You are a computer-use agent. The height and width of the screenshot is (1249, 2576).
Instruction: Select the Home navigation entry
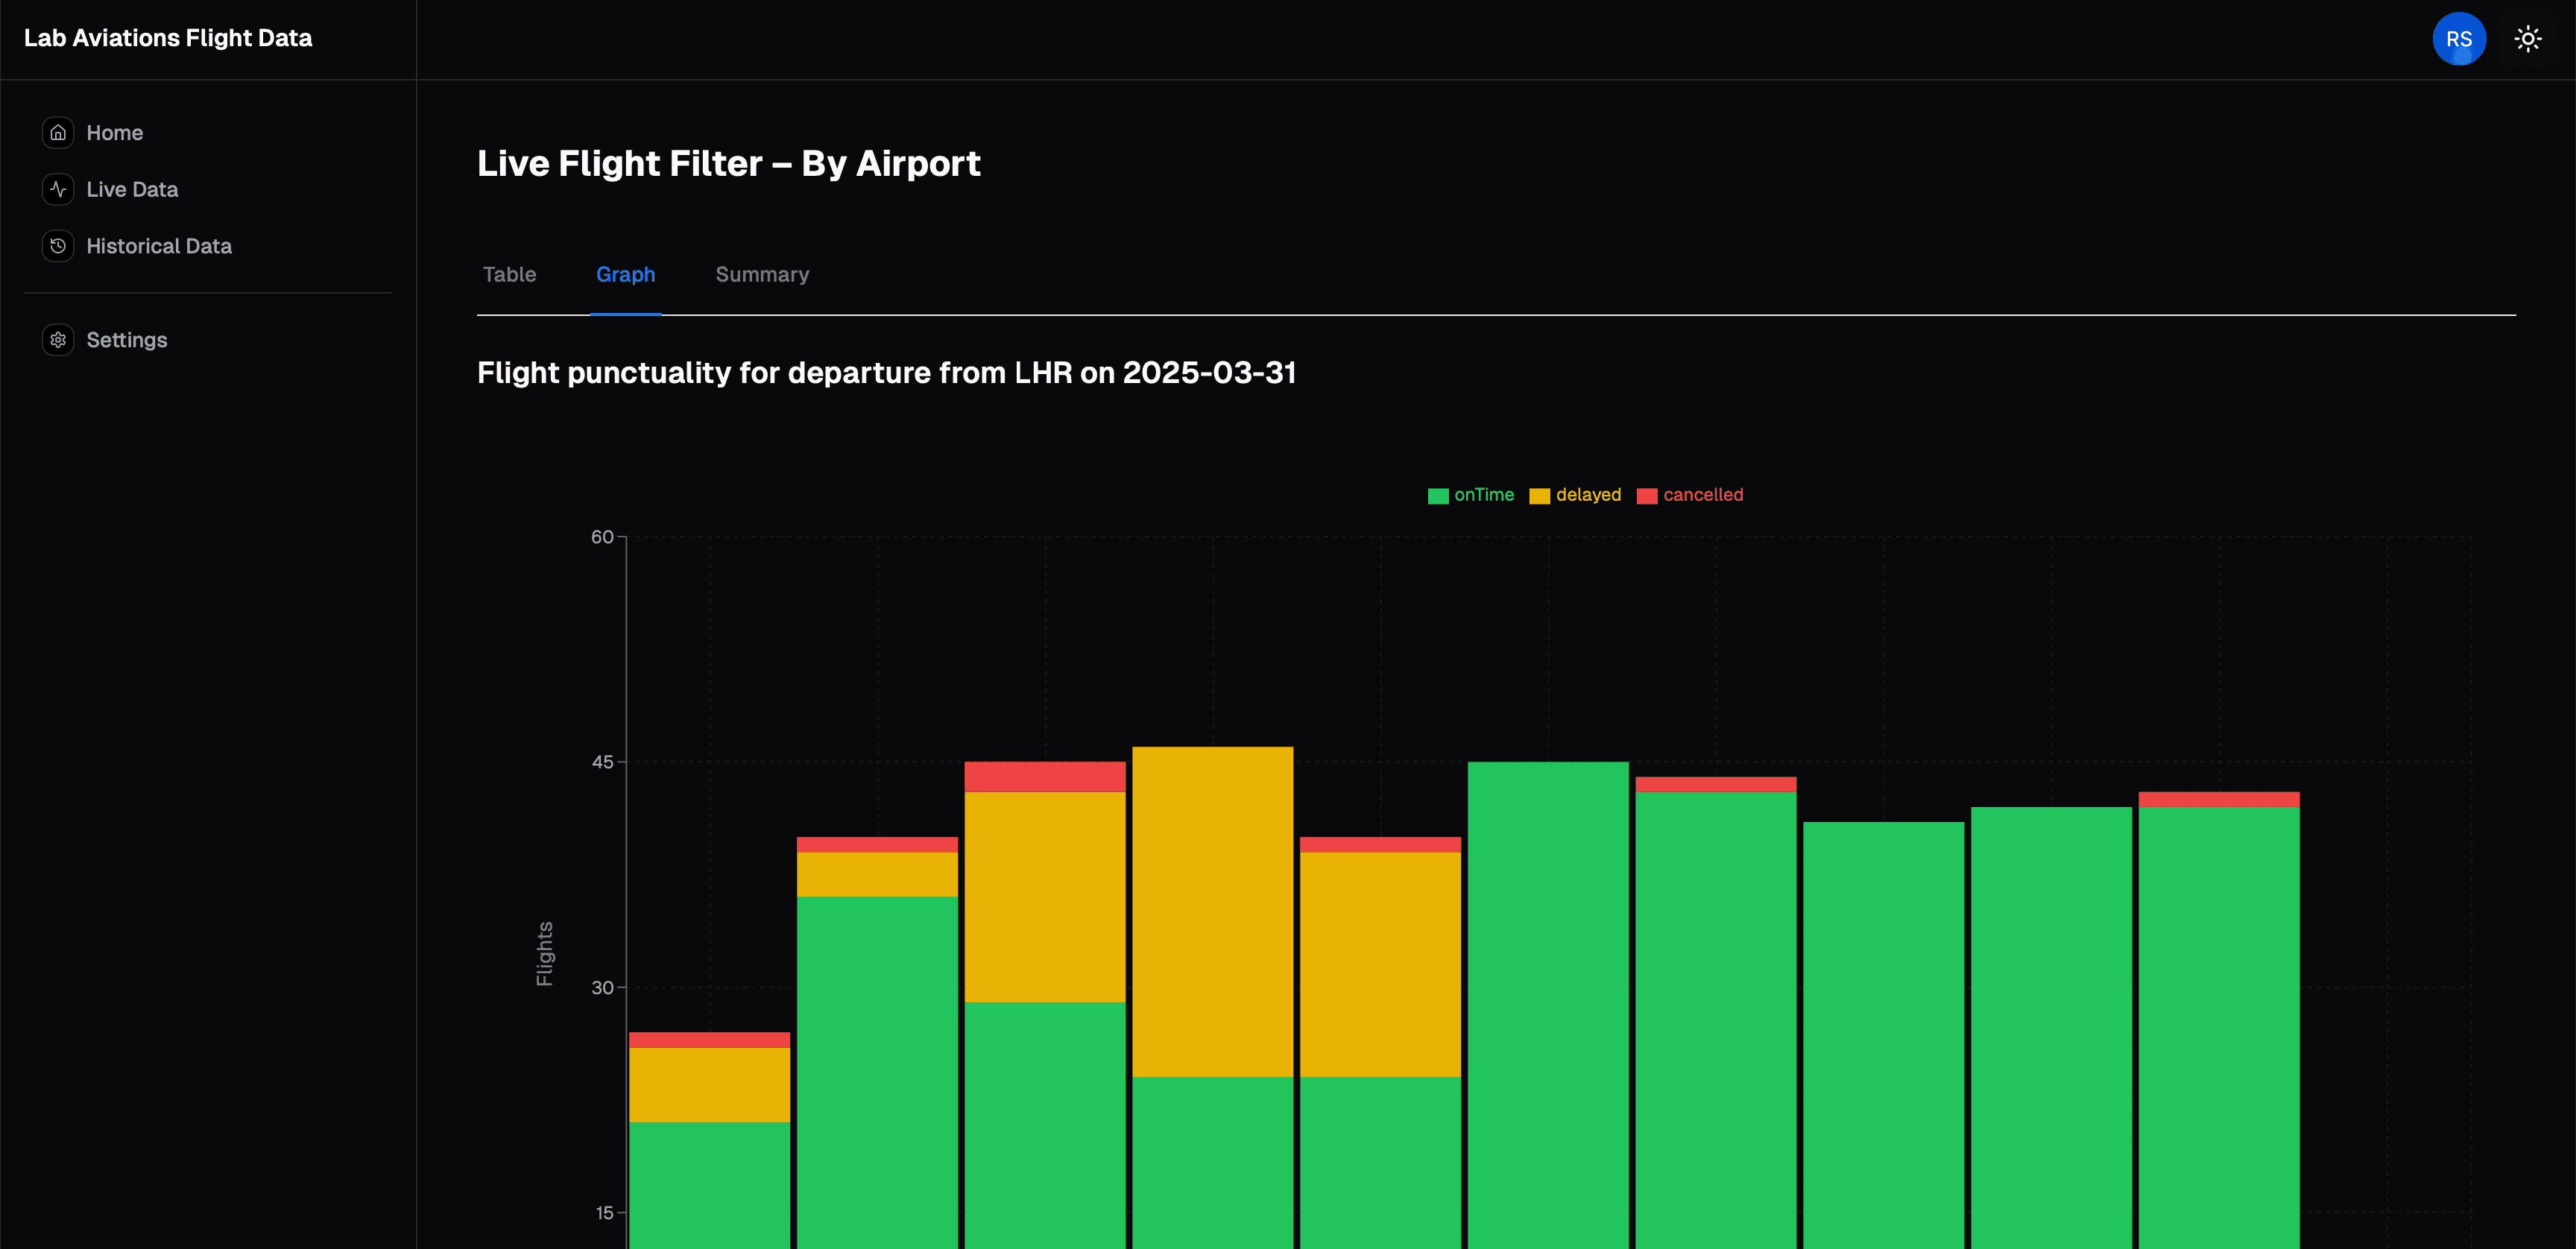click(x=115, y=132)
